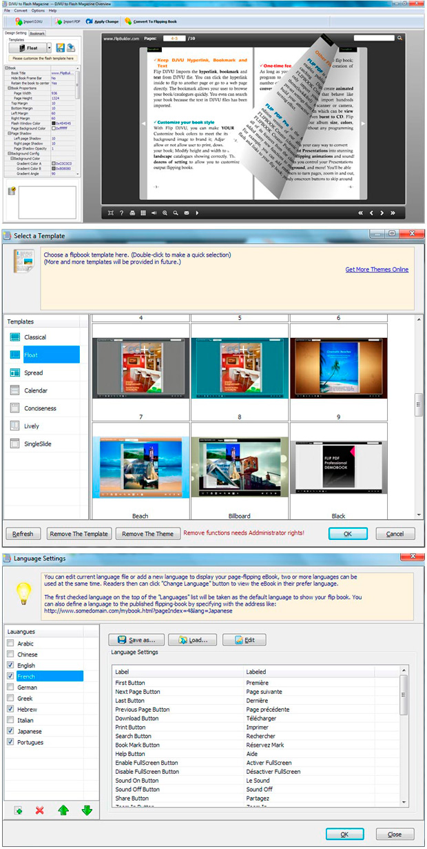Screen dimensions: 427x849
Task: Click the red delete language icon
Action: (40, 810)
